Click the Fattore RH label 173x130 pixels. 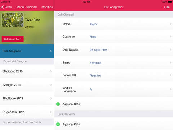[69, 75]
